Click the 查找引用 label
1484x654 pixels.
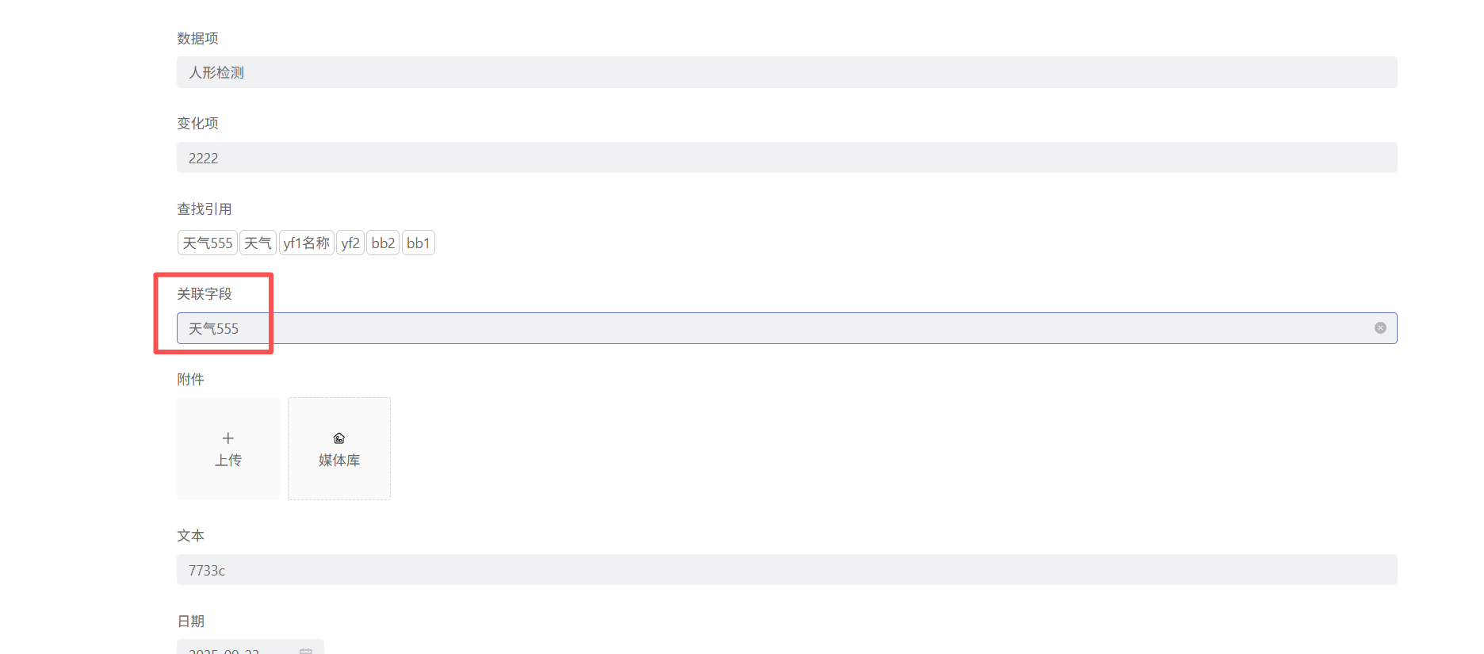coord(205,208)
